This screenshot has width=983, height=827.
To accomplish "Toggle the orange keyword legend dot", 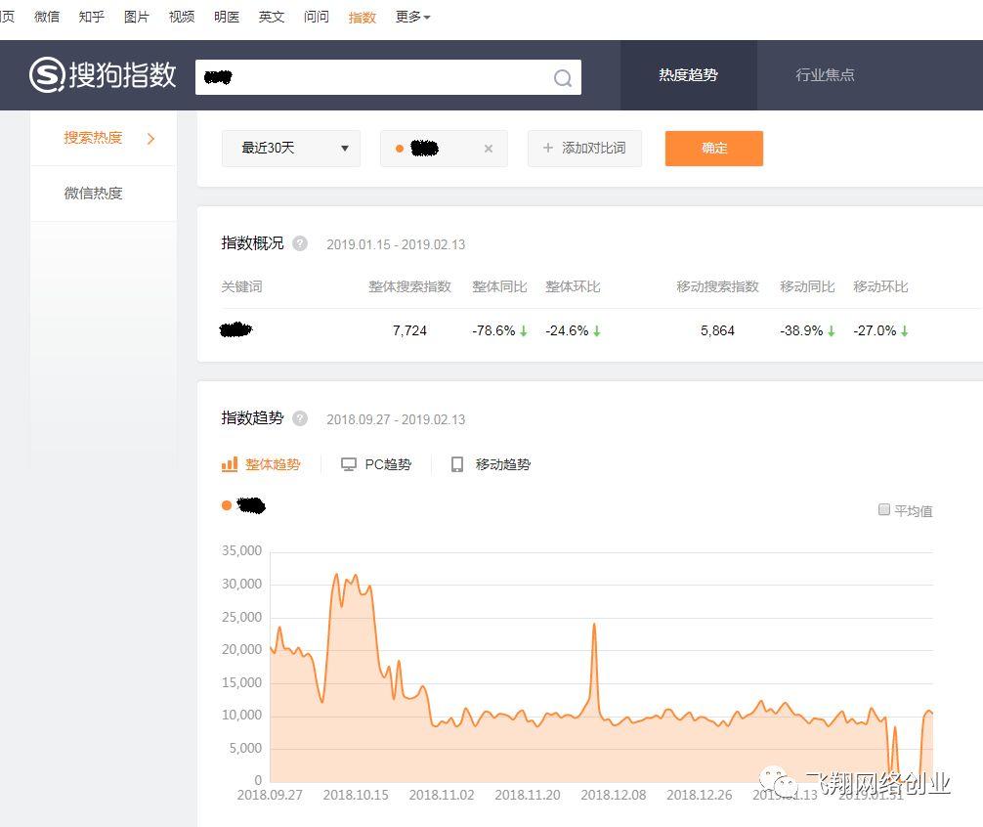I will (225, 505).
